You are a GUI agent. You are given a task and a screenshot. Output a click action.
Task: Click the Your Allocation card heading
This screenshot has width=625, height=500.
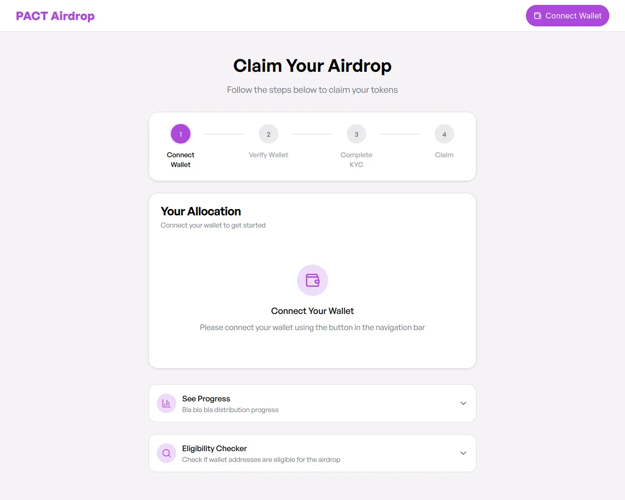point(201,211)
